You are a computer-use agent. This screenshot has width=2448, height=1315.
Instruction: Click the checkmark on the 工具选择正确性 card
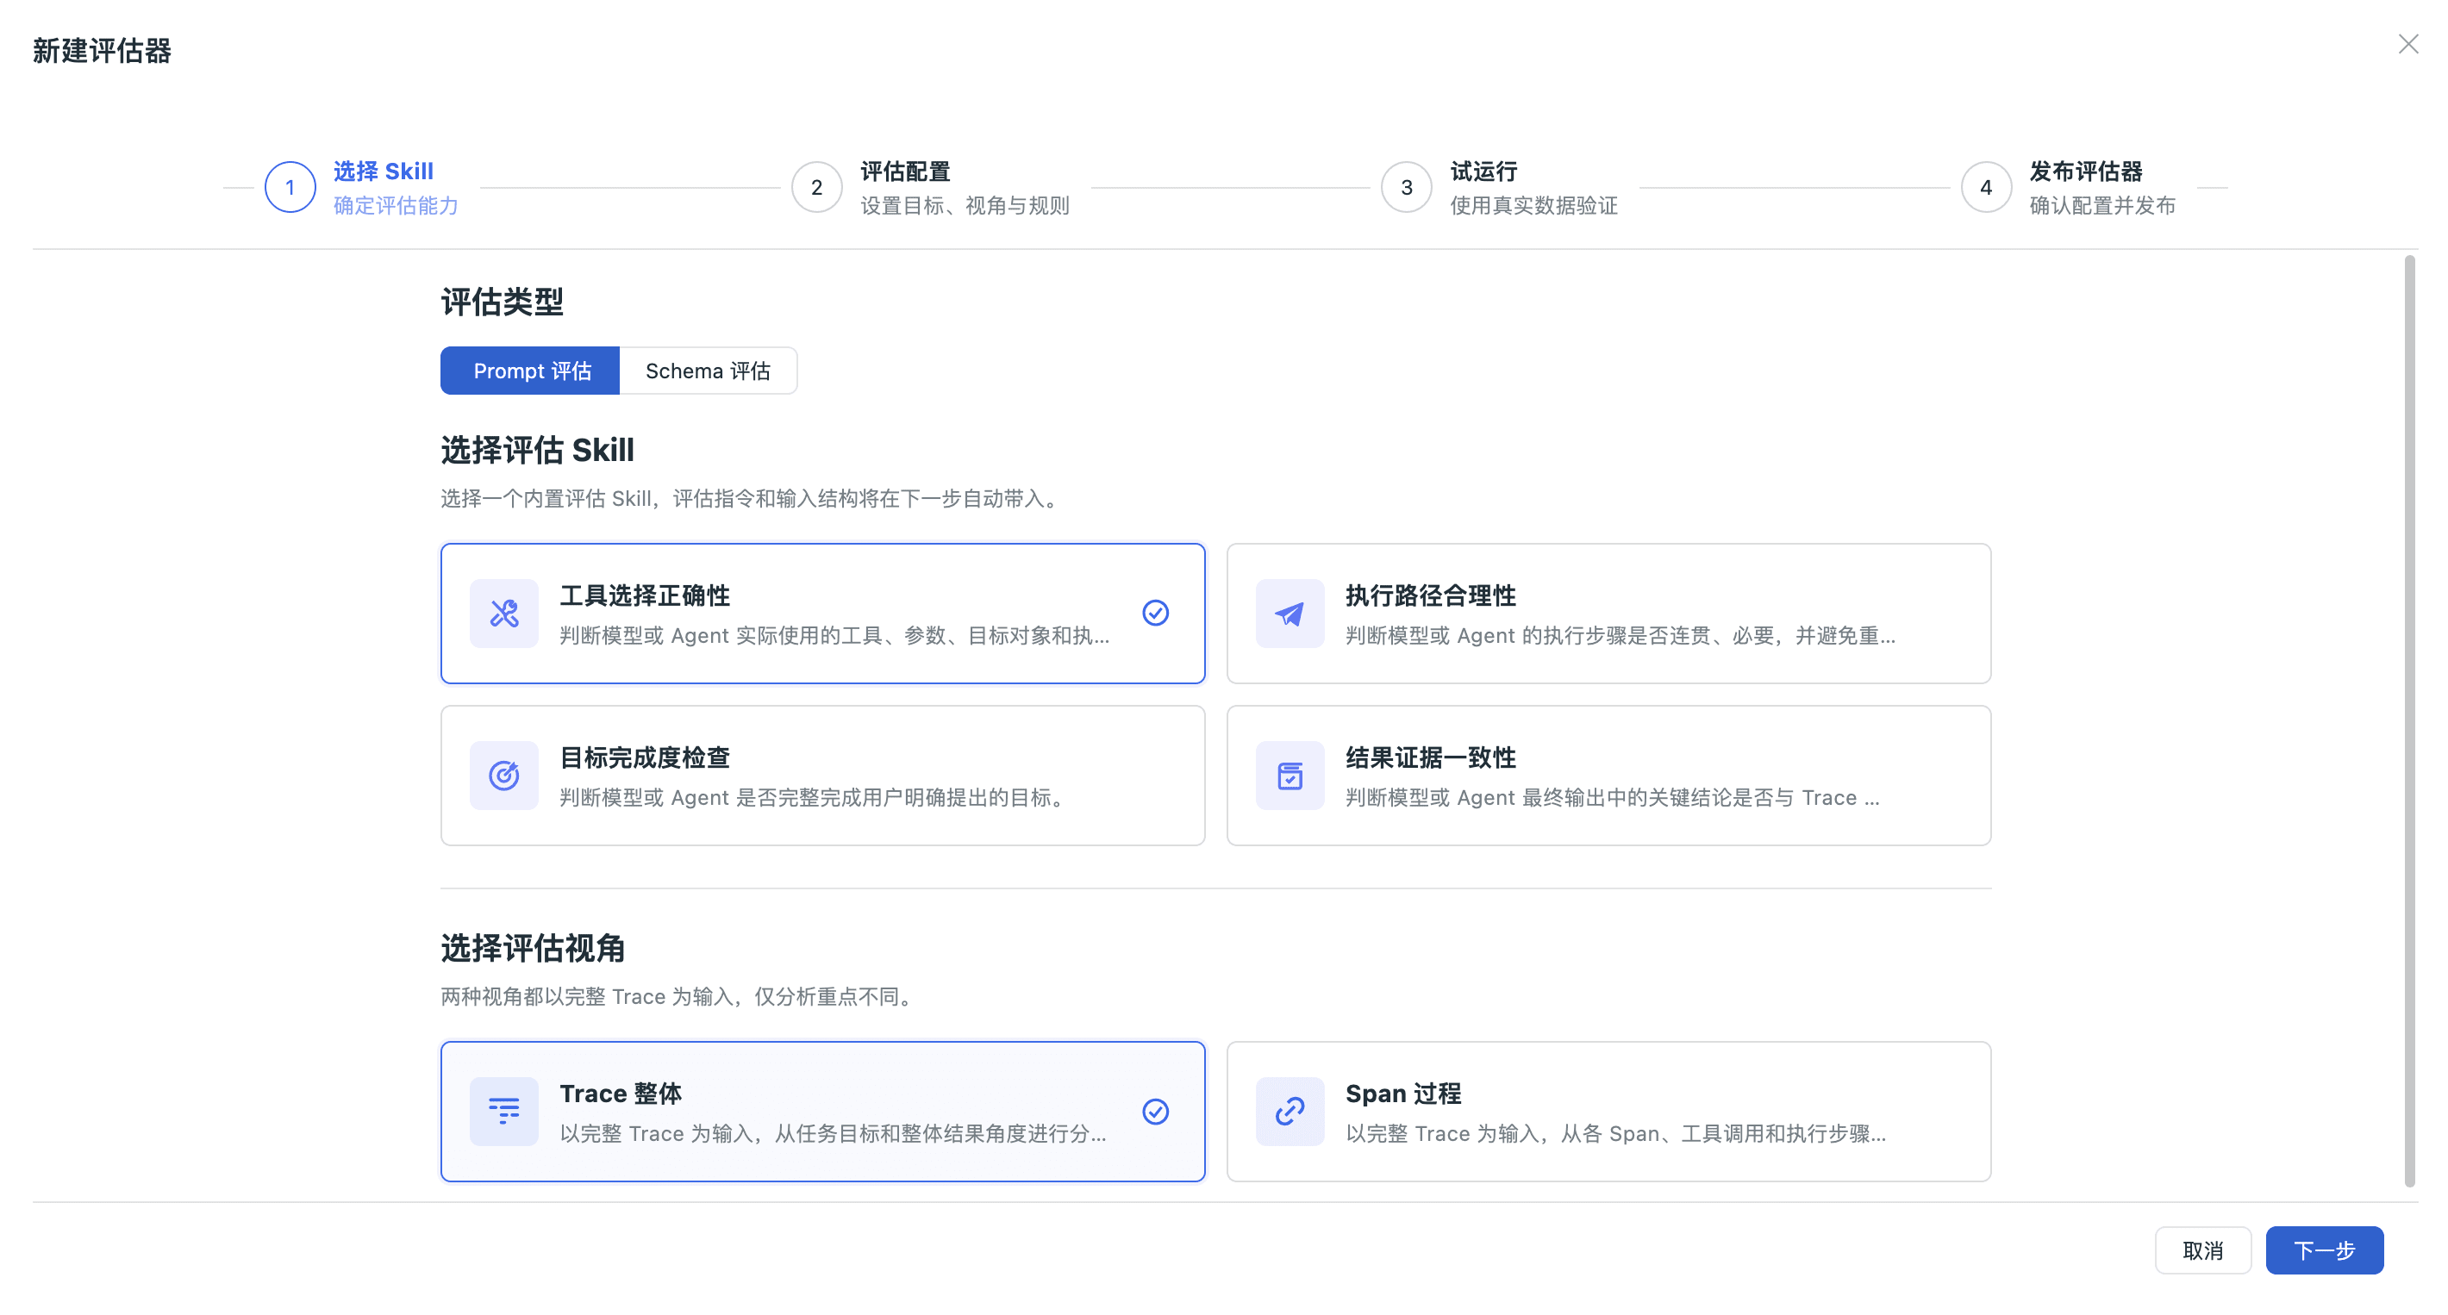tap(1156, 614)
